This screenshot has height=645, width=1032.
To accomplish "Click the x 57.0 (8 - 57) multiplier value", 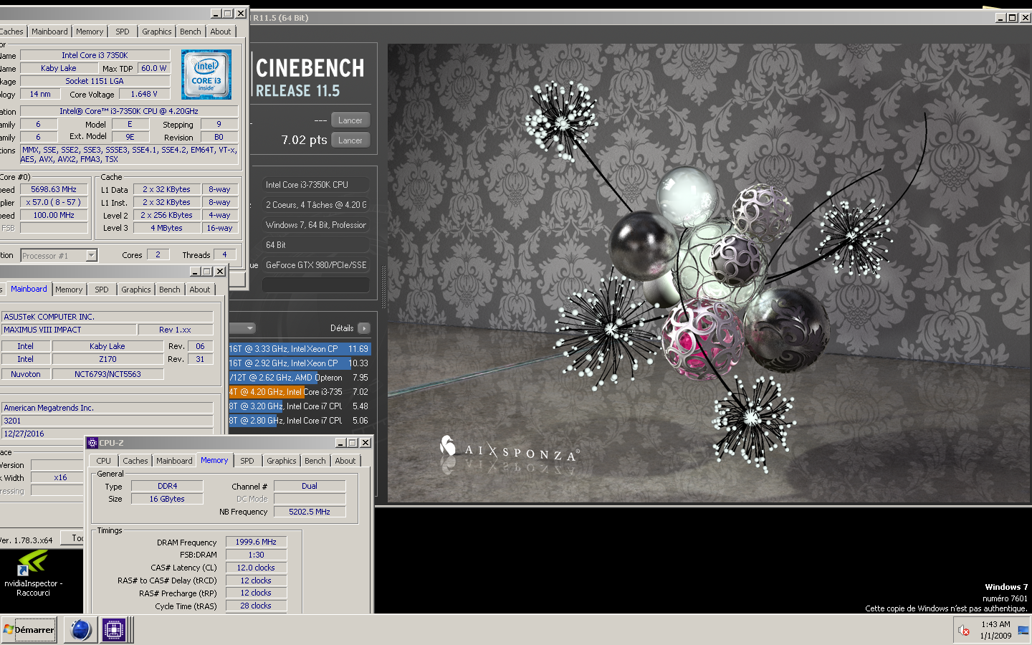I will coord(54,202).
